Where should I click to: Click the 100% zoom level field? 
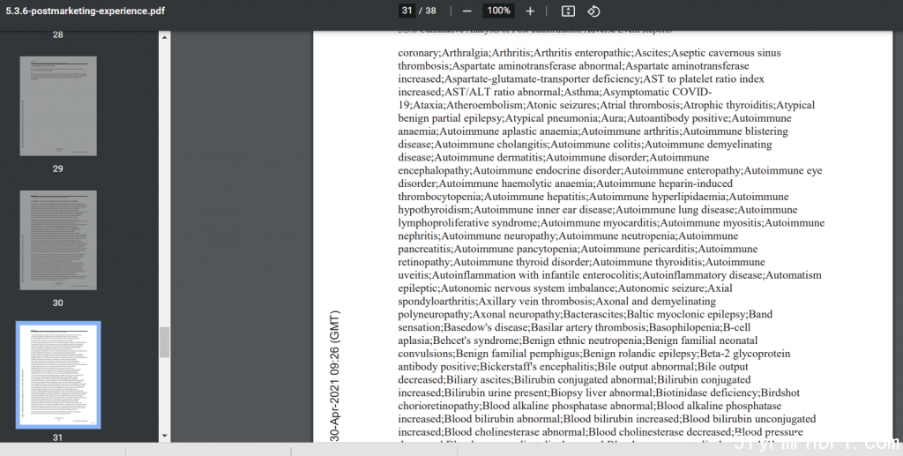tap(499, 11)
